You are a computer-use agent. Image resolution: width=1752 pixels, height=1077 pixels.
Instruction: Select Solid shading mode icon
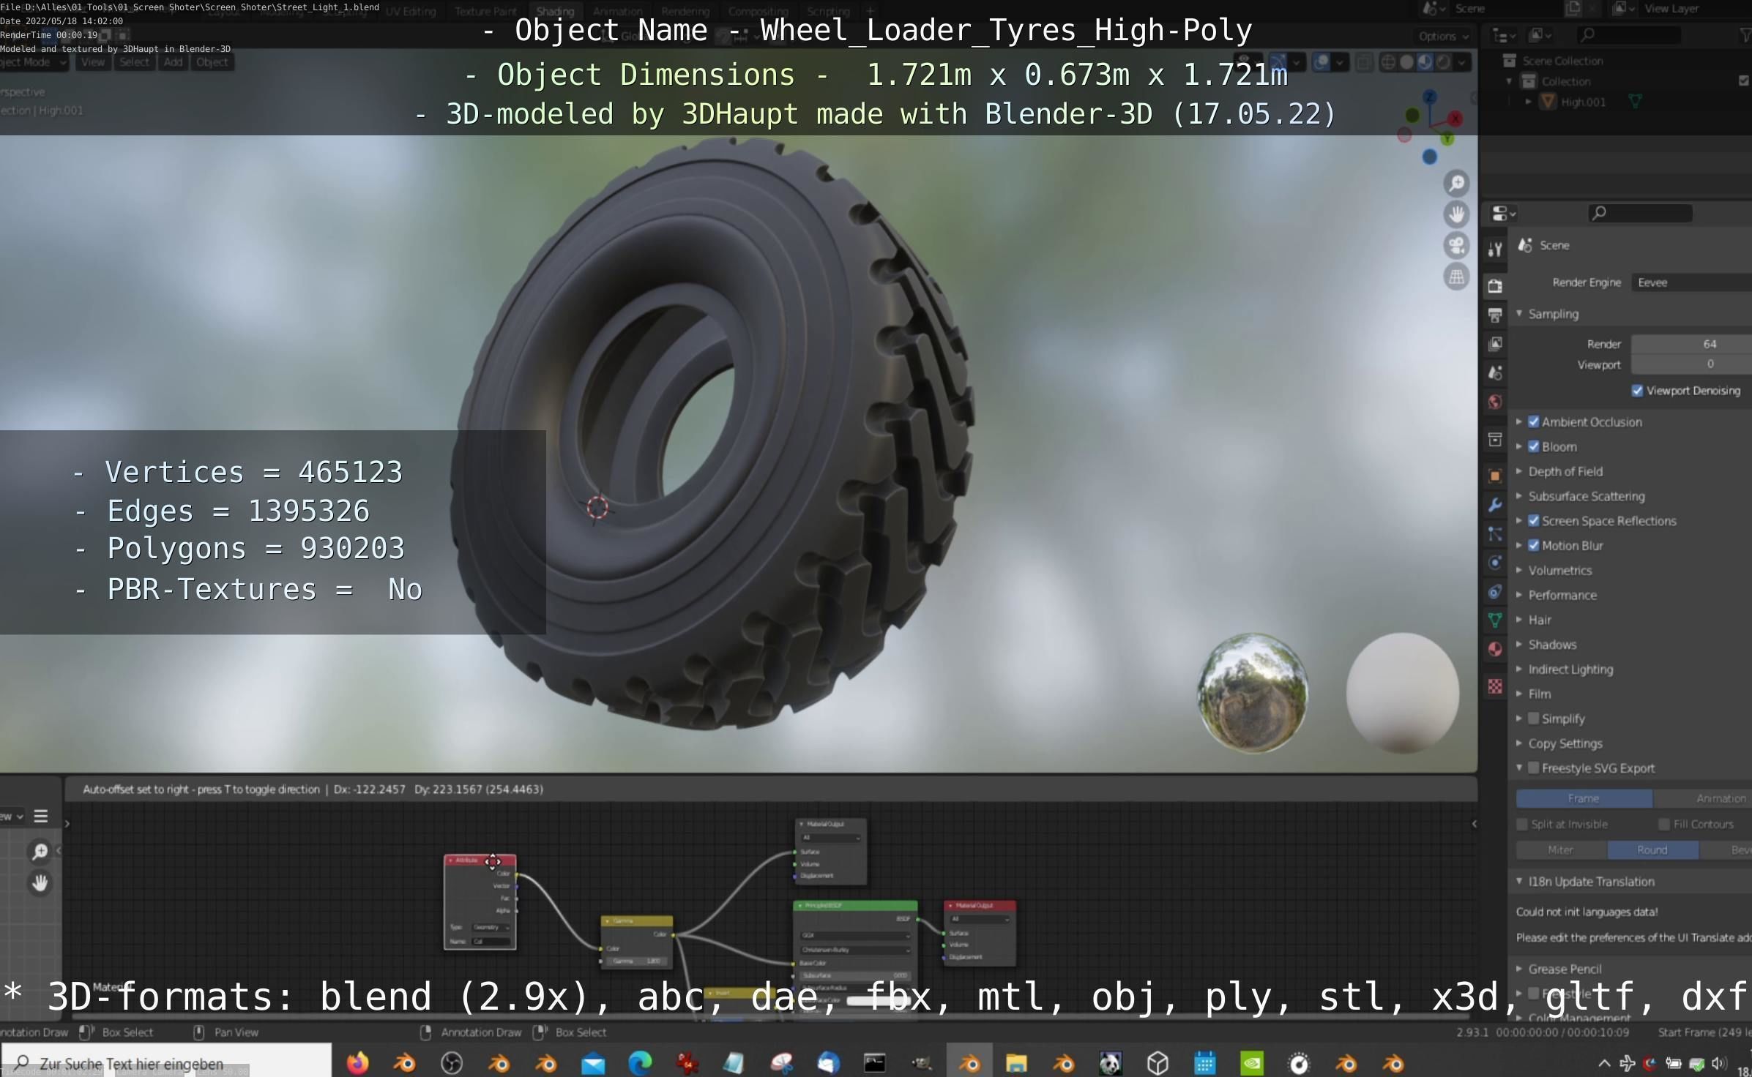1406,62
